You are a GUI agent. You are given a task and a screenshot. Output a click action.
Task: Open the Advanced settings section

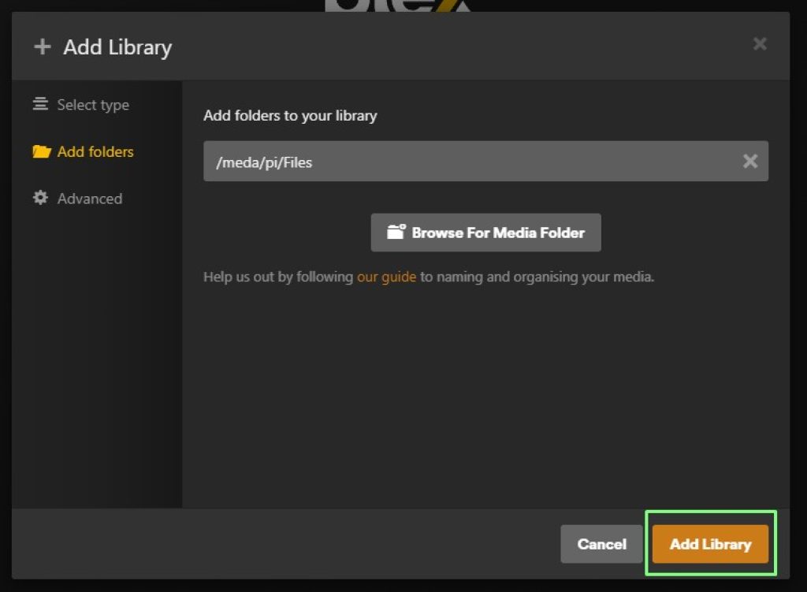(x=89, y=199)
